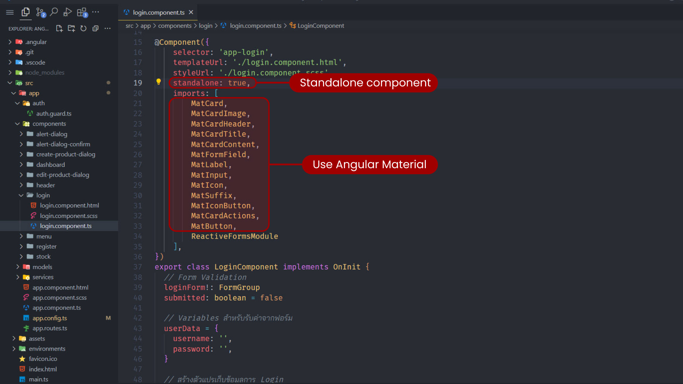Click line number 37 in gutter
Viewport: 683px width, 384px height.
(138, 267)
